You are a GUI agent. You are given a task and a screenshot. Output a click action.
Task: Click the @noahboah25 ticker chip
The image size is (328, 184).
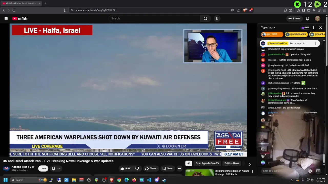click(296, 34)
